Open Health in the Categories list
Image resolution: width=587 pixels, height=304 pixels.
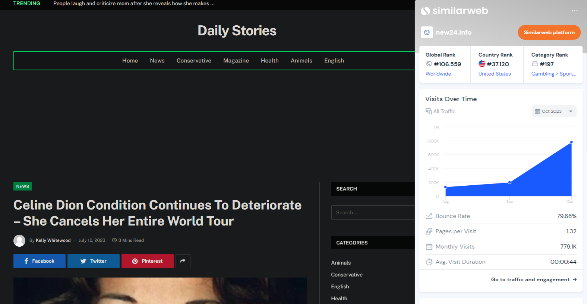point(339,298)
